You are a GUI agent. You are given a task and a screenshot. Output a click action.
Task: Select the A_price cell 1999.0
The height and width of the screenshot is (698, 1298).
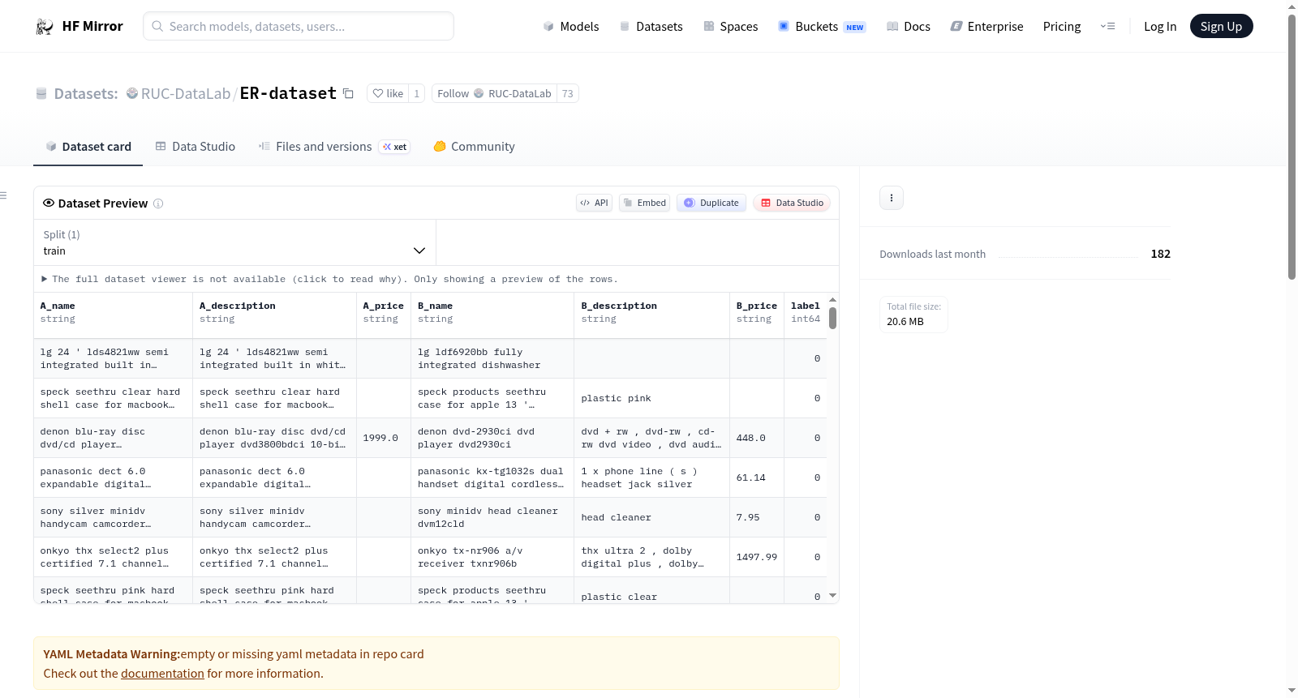[x=384, y=438]
